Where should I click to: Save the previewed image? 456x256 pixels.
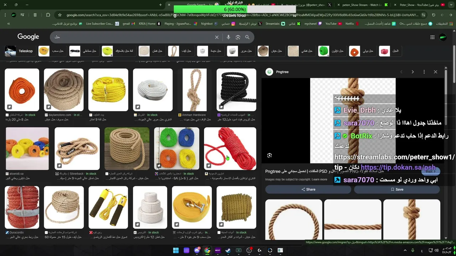[x=397, y=190]
